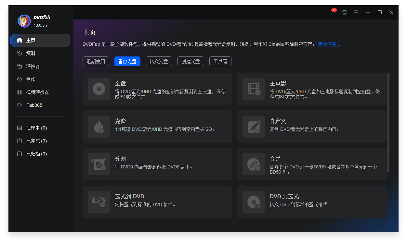Switch to the 近期使用 tab

click(x=96, y=61)
